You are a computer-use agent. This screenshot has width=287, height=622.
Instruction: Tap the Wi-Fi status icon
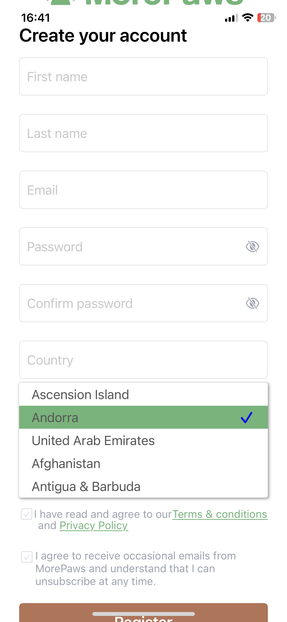[x=247, y=18]
